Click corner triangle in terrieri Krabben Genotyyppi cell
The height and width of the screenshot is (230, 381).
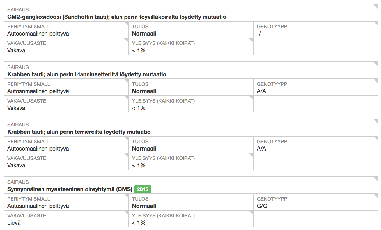(377, 138)
